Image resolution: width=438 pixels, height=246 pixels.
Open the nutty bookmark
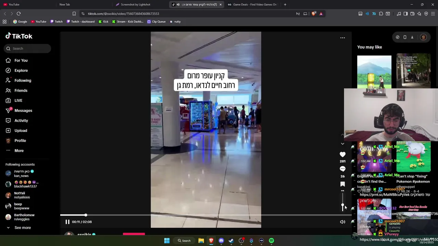click(175, 22)
